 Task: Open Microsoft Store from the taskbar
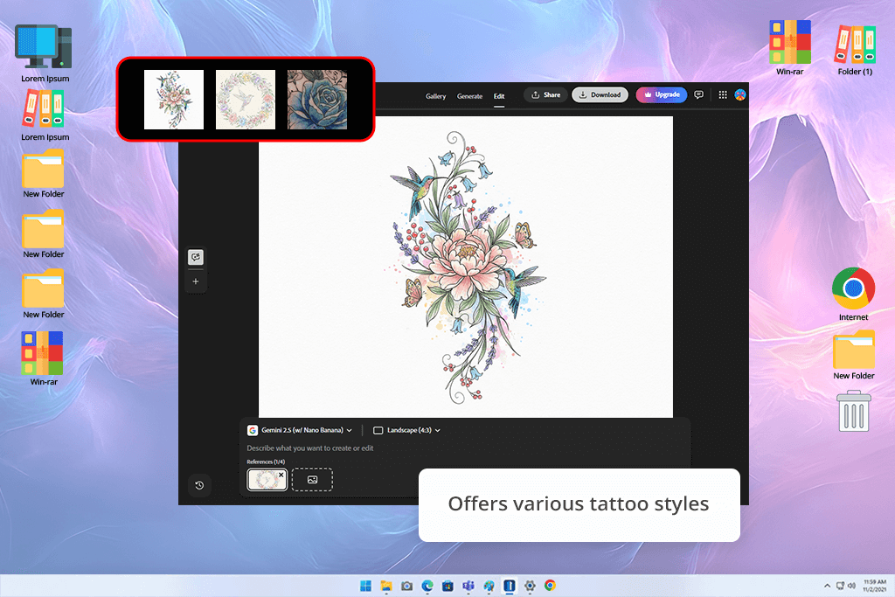[x=448, y=586]
